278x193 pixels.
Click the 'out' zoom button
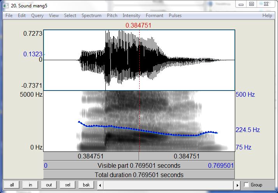tap(49, 185)
